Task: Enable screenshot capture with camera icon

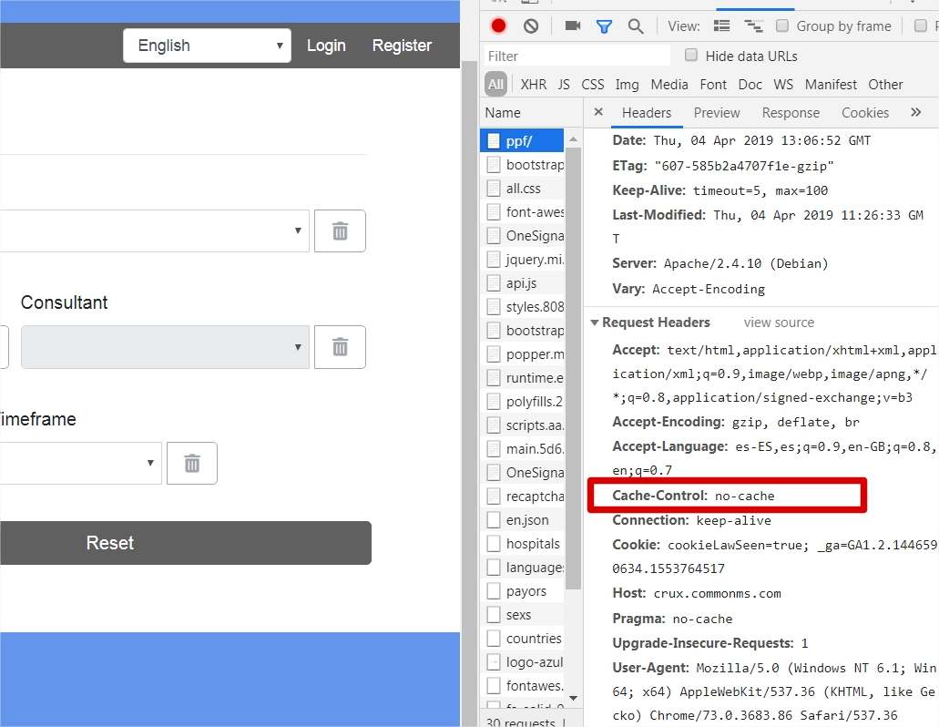Action: pos(574,26)
